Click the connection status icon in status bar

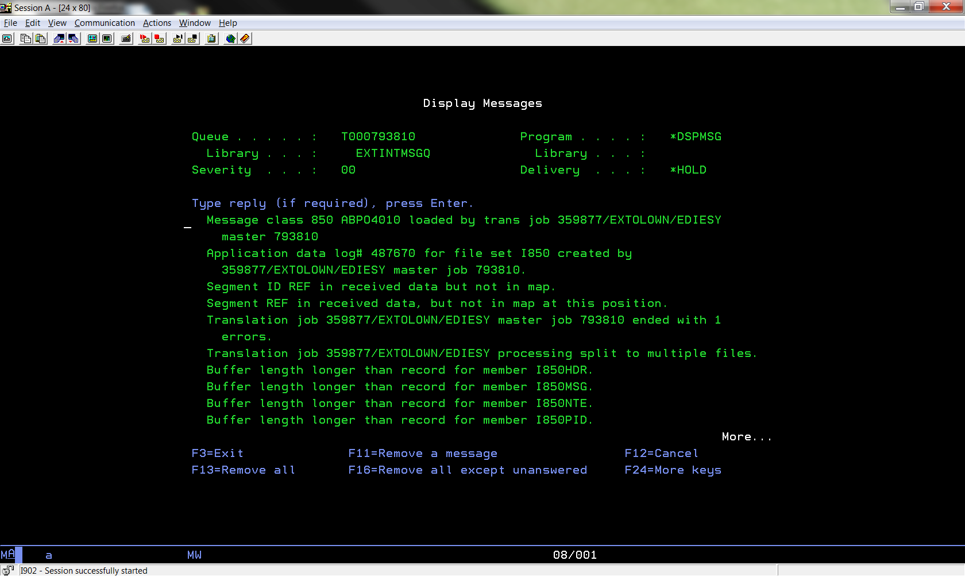coord(7,570)
